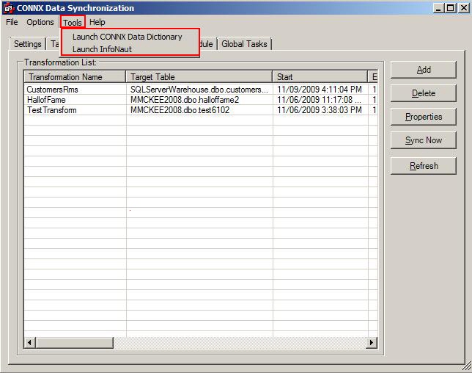
Task: Click the Delete button
Action: 423,93
